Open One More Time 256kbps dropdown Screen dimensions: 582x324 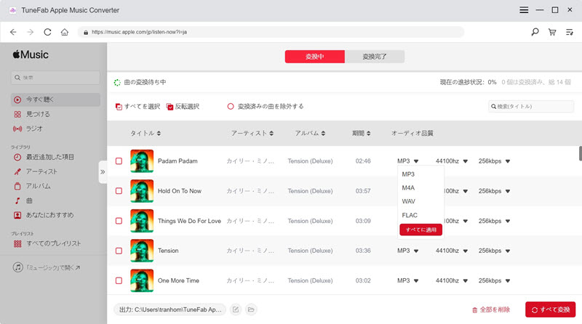pyautogui.click(x=495, y=280)
